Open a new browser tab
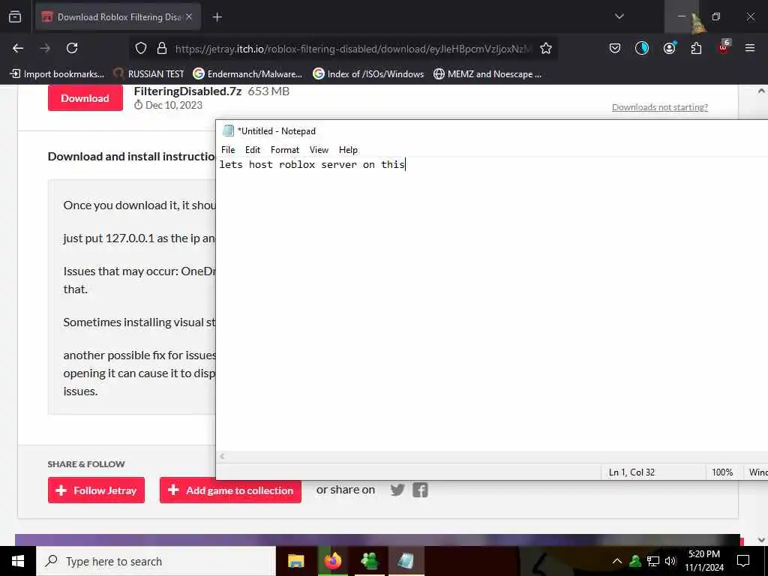This screenshot has height=576, width=768. point(217,17)
